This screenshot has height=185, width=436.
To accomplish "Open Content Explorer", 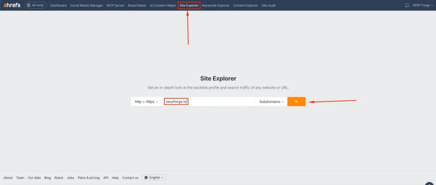I will (246, 5).
